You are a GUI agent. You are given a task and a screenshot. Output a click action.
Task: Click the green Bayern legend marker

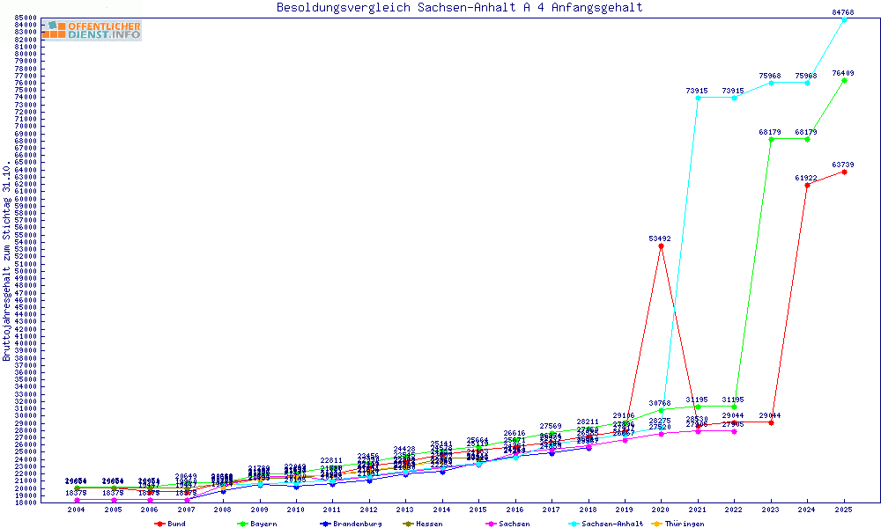(242, 524)
